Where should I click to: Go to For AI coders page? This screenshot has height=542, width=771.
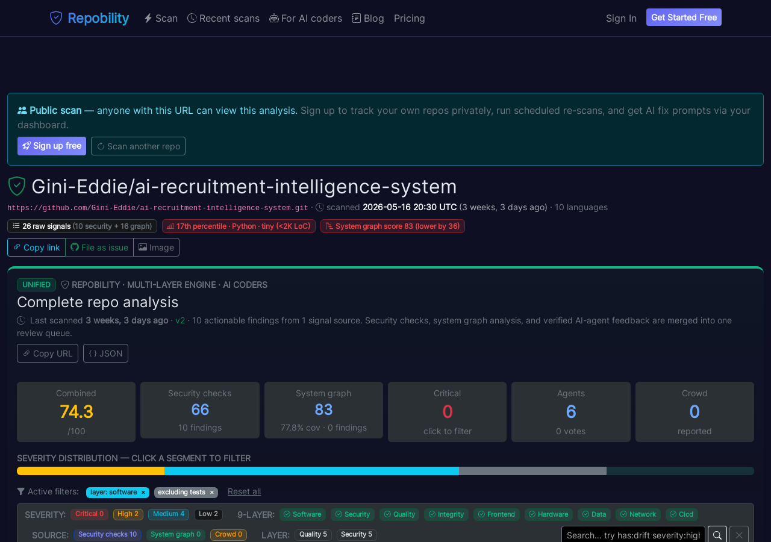tap(305, 18)
